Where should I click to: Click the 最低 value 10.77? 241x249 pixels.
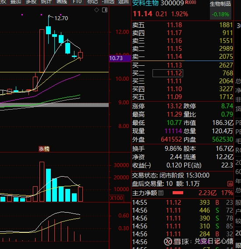(174, 123)
